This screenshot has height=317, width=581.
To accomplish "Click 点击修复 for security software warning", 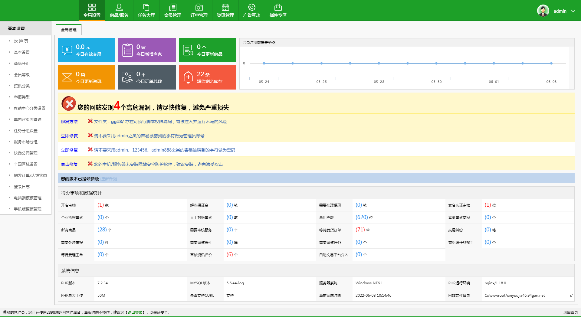I will coord(69,164).
